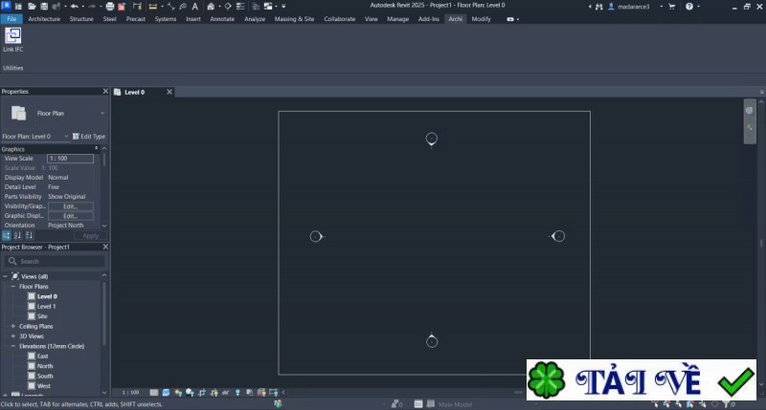Click the View Scale 1 : 100 field

pyautogui.click(x=70, y=159)
